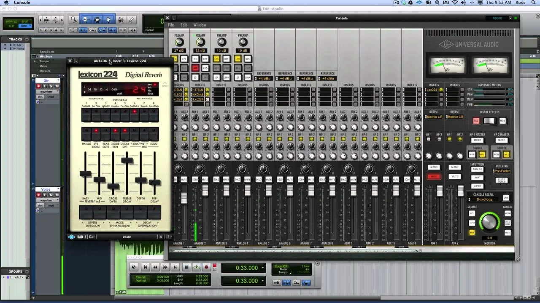540x303 pixels.
Task: Open the Monitor L/R output routing dropdown
Action: (x=435, y=117)
